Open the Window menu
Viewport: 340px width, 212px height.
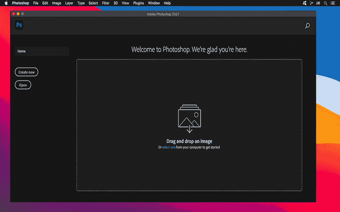(x=154, y=3)
